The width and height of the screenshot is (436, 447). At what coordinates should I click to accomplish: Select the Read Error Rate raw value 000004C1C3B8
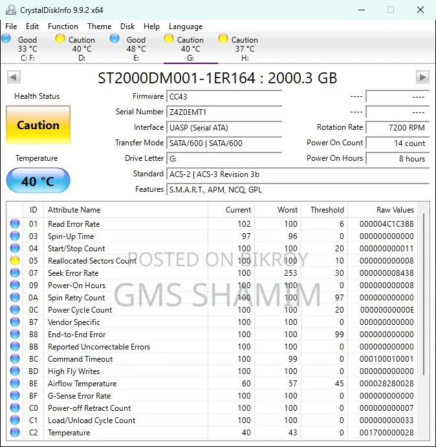[x=387, y=224]
